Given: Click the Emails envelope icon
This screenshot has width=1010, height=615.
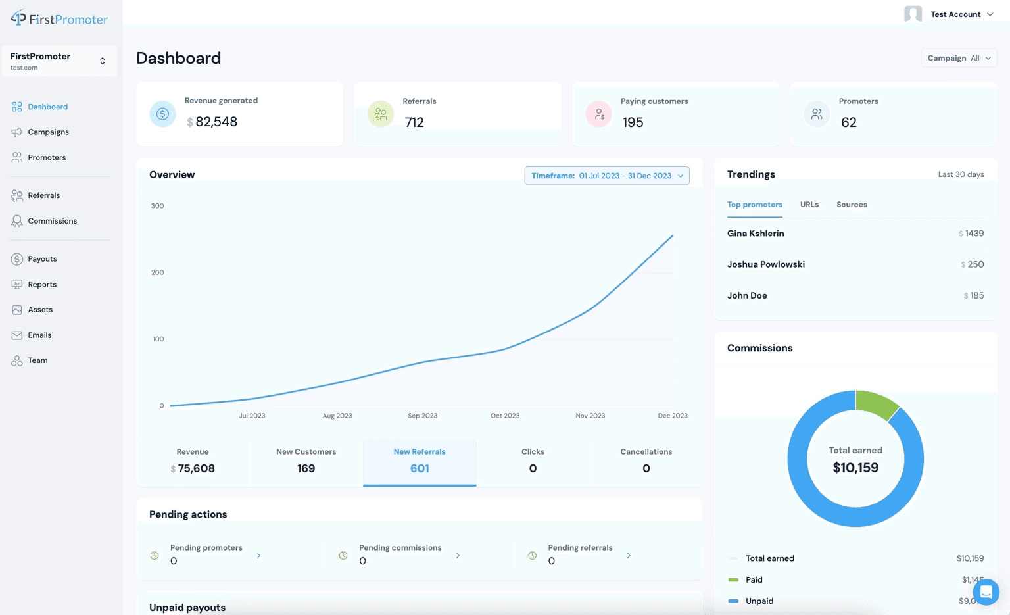Looking at the screenshot, I should [x=17, y=335].
